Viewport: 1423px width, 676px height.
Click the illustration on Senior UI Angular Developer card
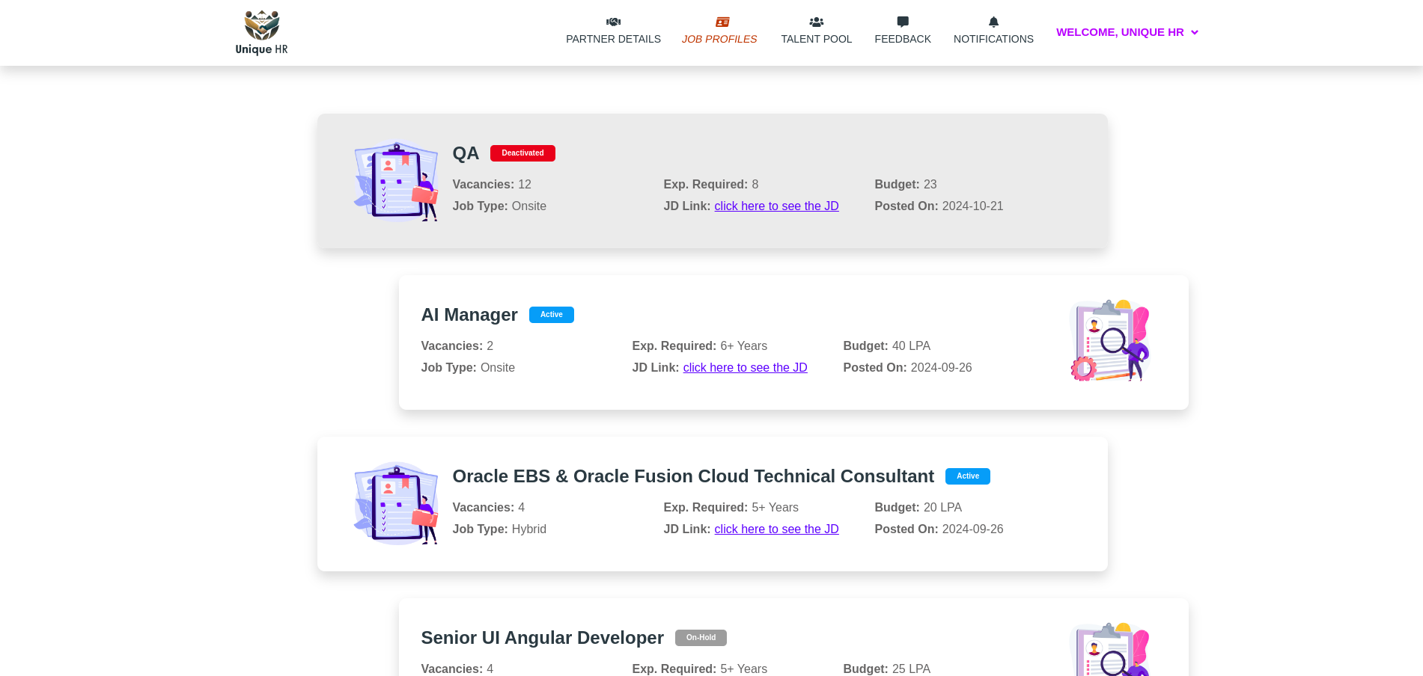(1110, 649)
